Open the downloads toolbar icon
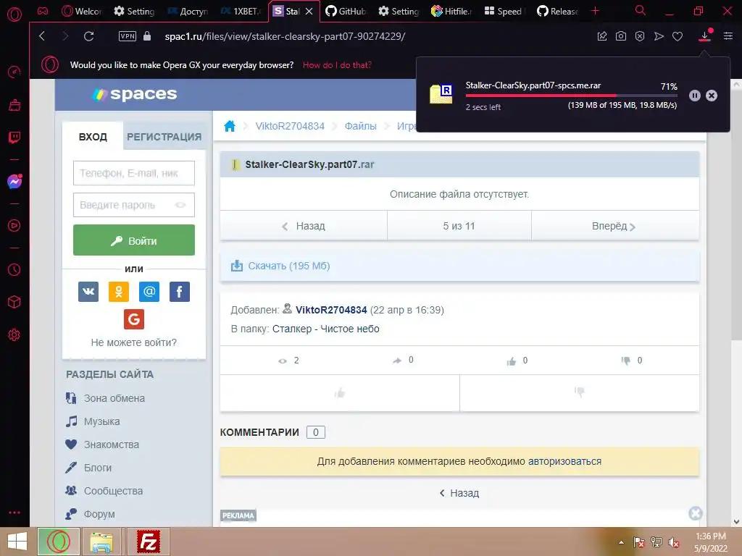 click(704, 36)
